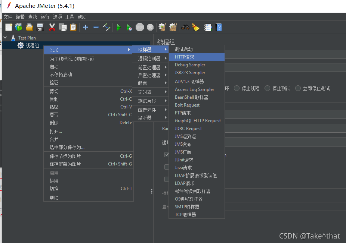Expand the 前置处理器 submenu
Screen dimensions: 346x243
click(x=151, y=67)
